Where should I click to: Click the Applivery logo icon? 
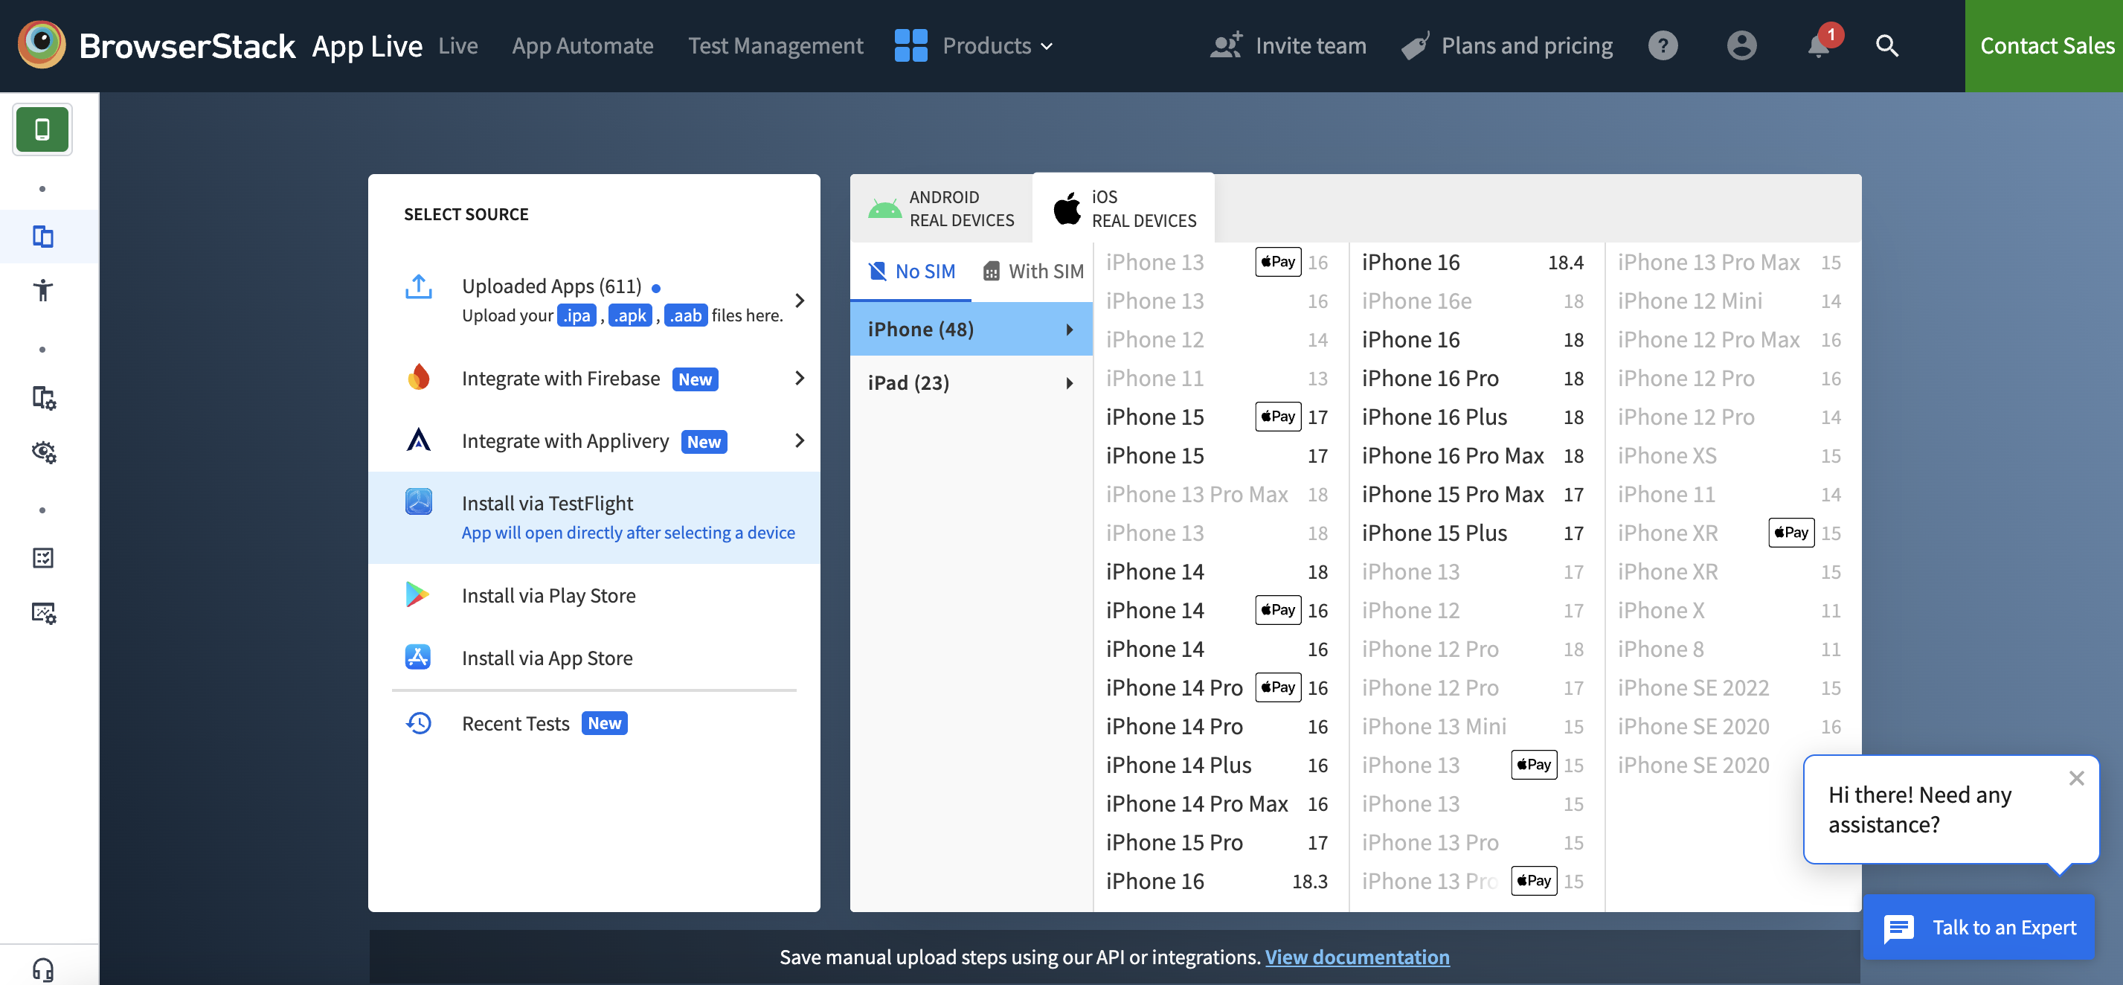(419, 440)
